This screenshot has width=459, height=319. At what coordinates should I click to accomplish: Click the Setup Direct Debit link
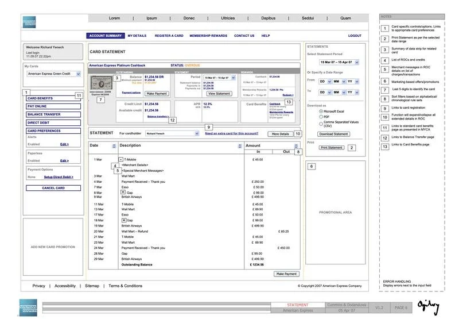[59, 177]
